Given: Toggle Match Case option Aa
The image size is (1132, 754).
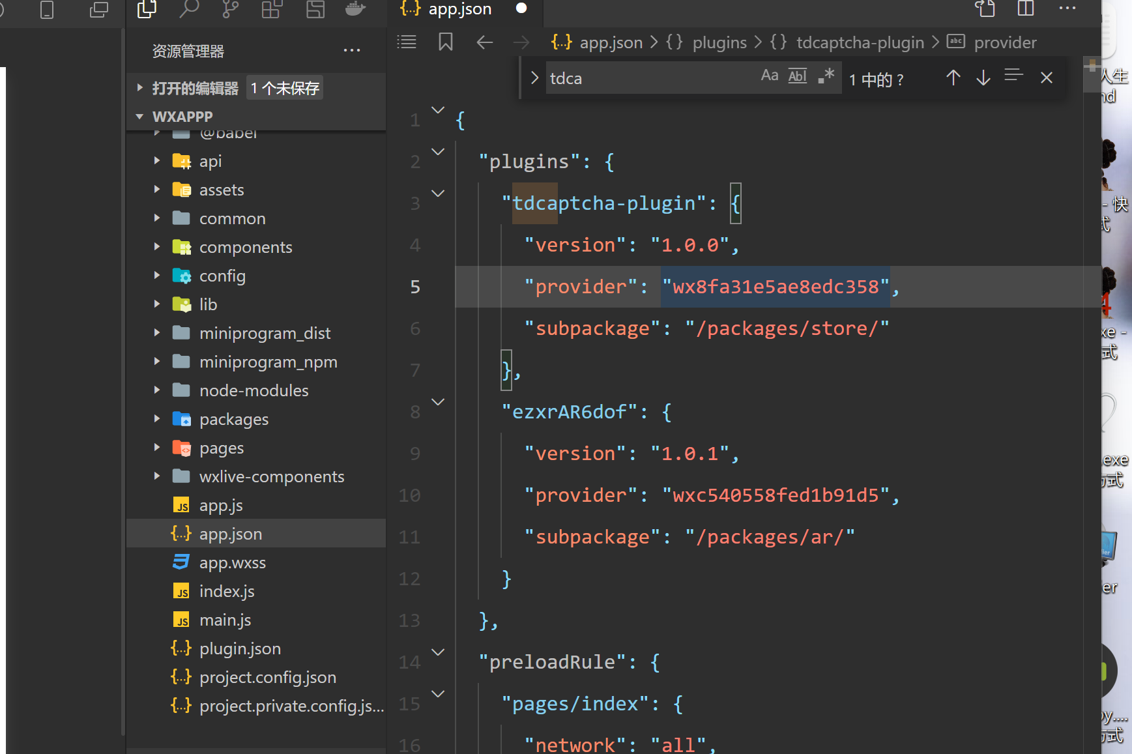Looking at the screenshot, I should click(770, 76).
